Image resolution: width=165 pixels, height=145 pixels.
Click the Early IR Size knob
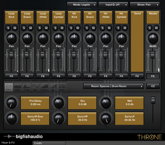point(12,118)
